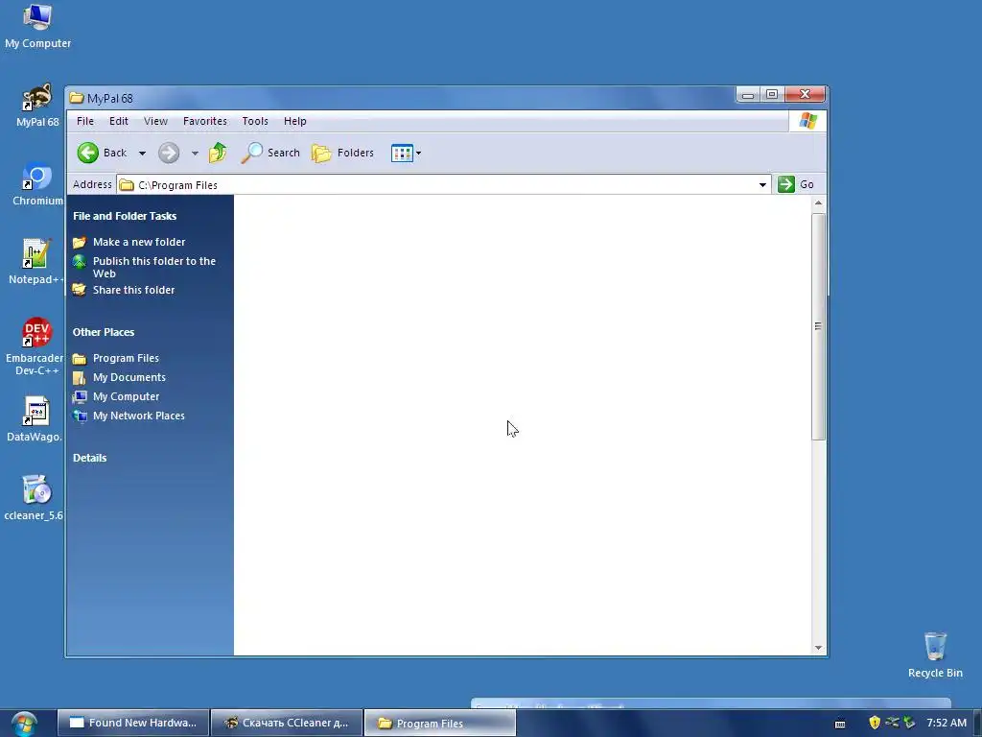
Task: Open the Tools menu
Action: point(255,121)
